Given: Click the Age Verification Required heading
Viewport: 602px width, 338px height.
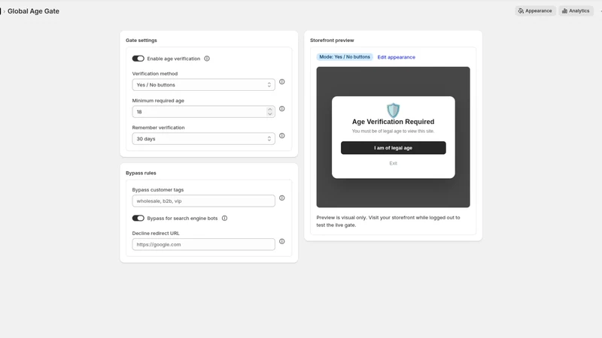Looking at the screenshot, I should point(393,122).
